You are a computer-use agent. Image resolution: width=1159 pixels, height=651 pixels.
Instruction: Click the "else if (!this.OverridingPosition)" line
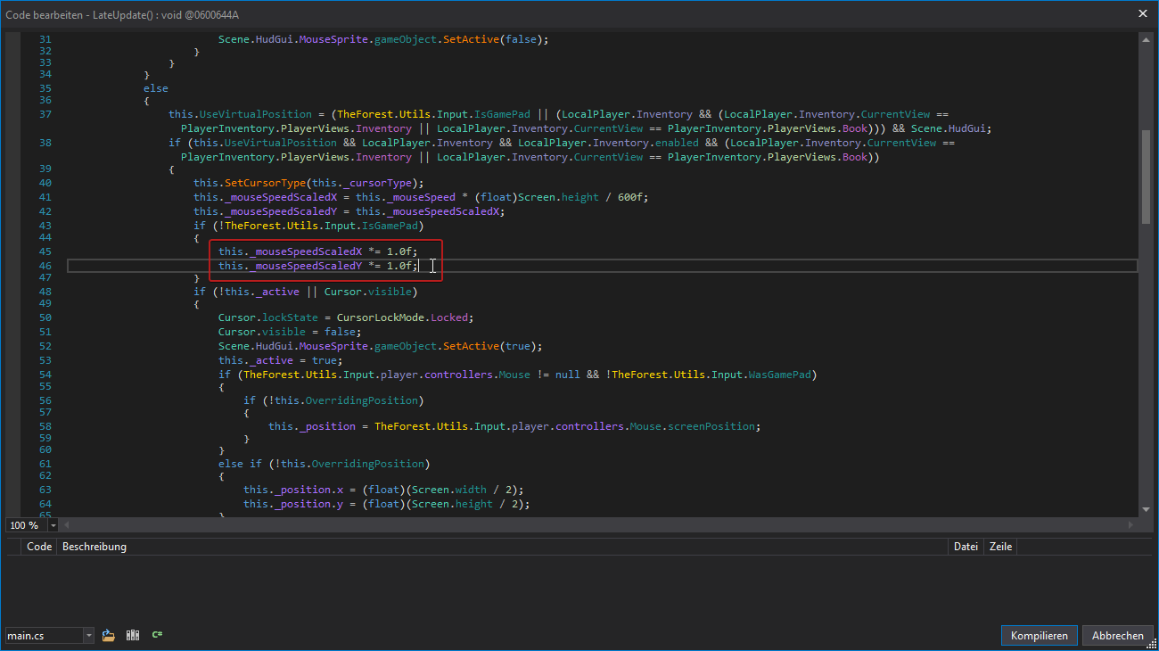click(324, 464)
